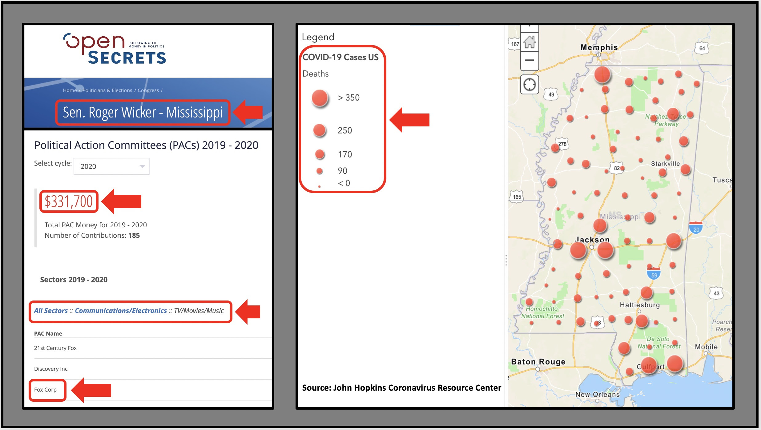Image resolution: width=761 pixels, height=430 pixels.
Task: Click the US route 278 shield marker
Action: [562, 144]
